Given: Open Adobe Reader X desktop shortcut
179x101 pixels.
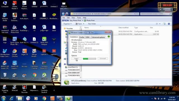Looking at the screenshot, I should [x=15, y=5].
